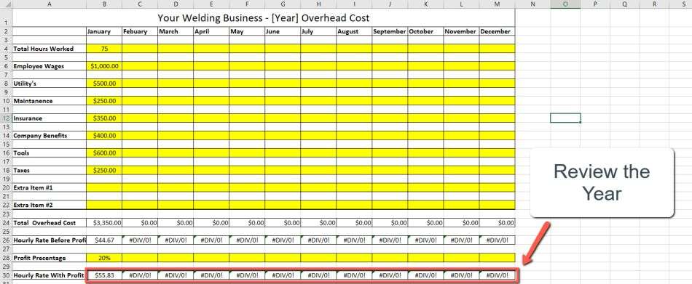Click the December #DIV/0! Hourly Rate With Profit cell

pos(497,275)
